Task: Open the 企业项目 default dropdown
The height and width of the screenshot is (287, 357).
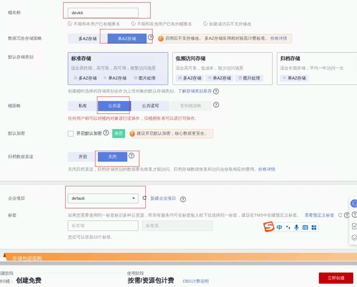Action: pos(103,198)
